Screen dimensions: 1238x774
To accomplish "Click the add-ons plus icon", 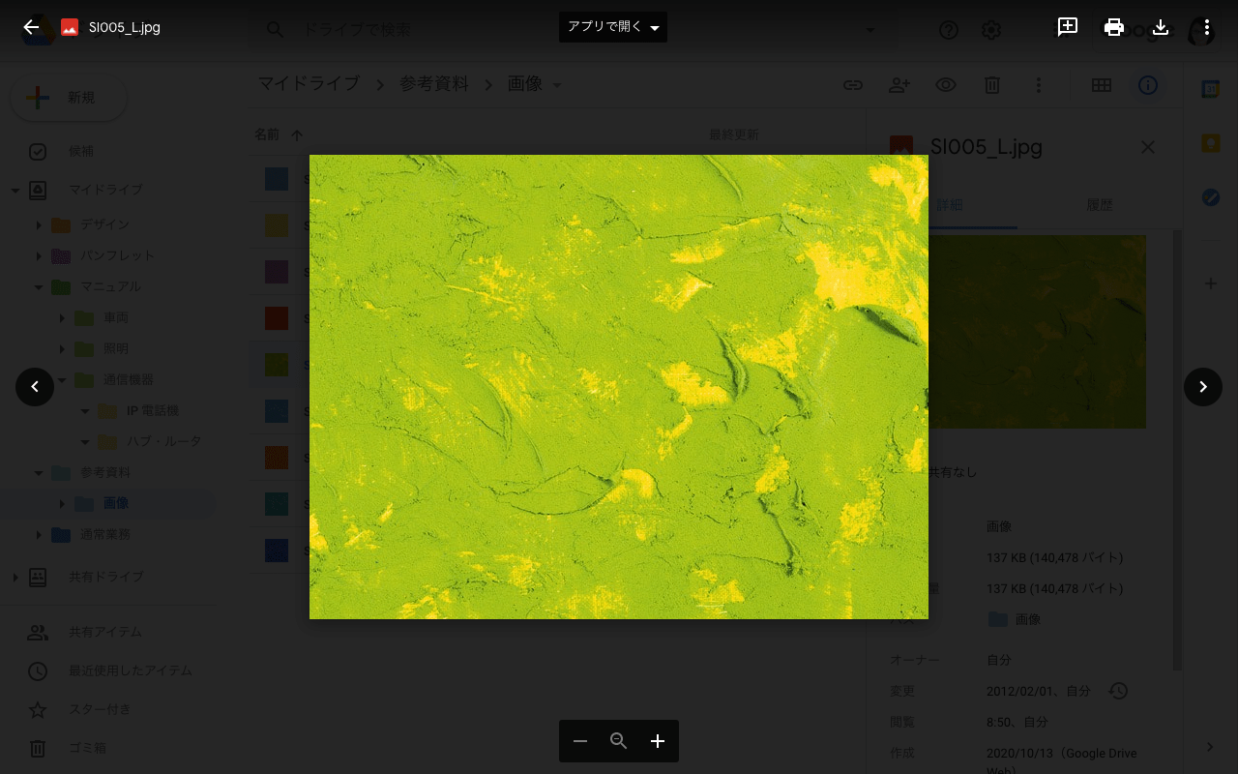I will 1211,283.
